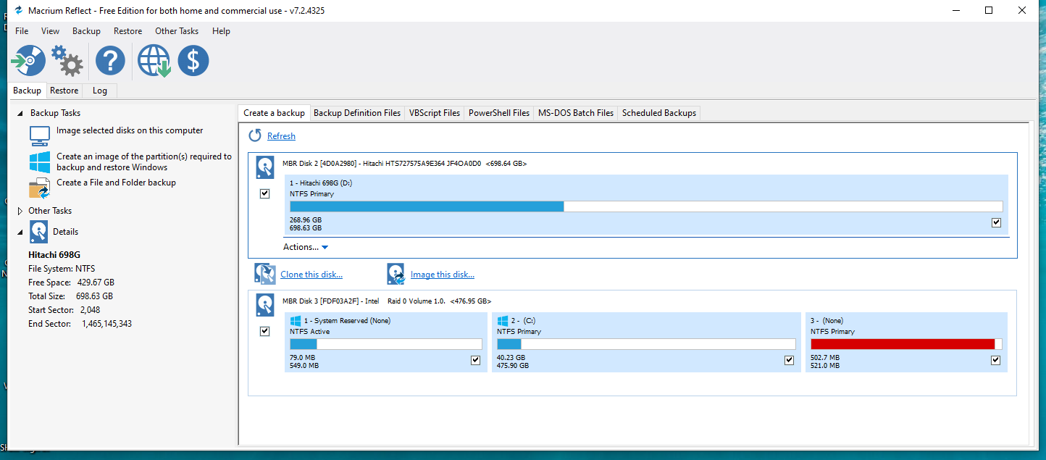The height and width of the screenshot is (460, 1046).
Task: Open the View menu
Action: [x=50, y=31]
